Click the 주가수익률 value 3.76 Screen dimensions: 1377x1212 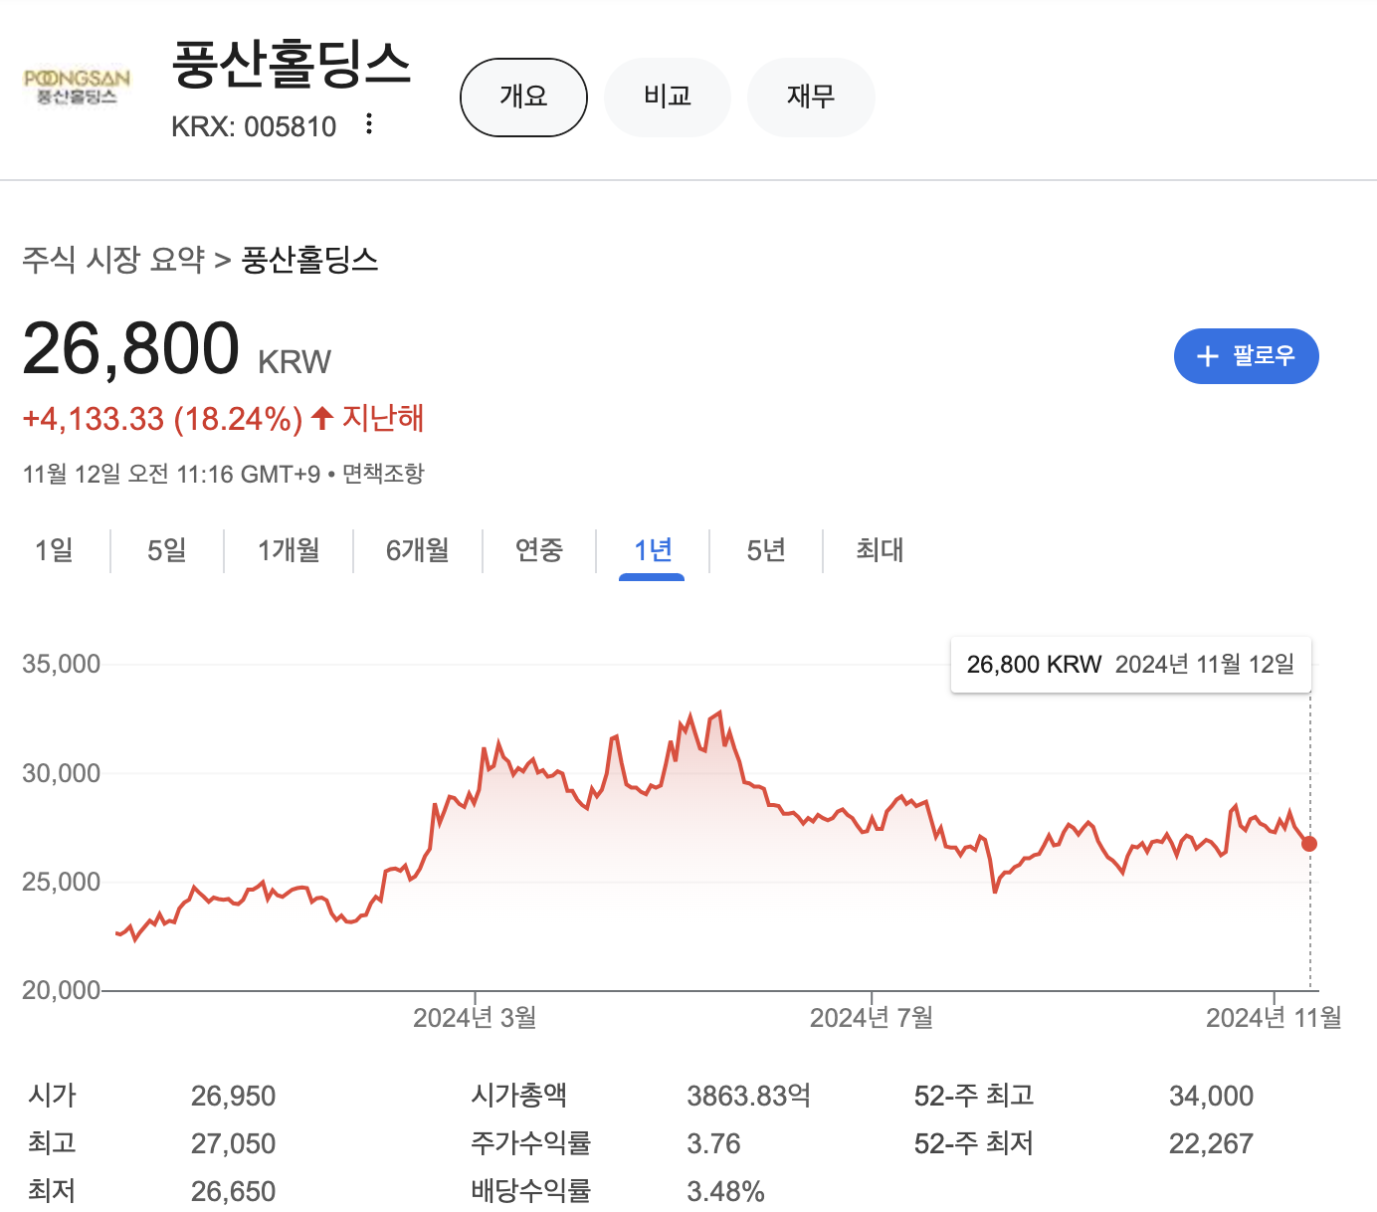pos(713,1143)
